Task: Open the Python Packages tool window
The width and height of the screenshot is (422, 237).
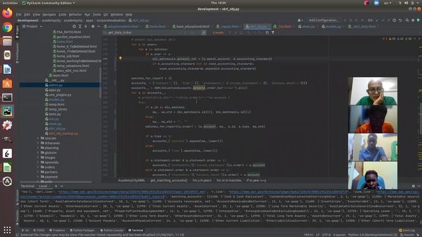Action: coord(82,230)
